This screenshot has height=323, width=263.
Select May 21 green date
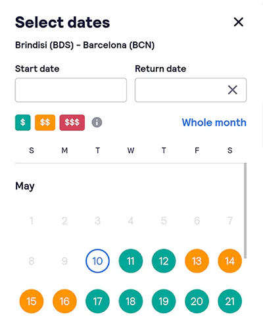[230, 301]
